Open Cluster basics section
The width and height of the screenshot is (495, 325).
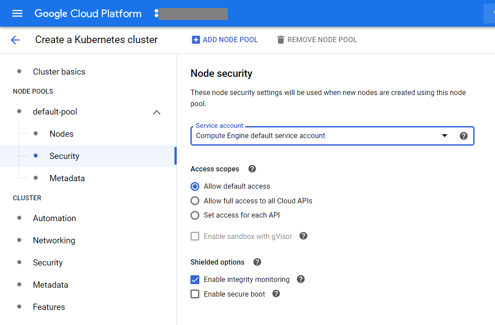click(x=59, y=71)
